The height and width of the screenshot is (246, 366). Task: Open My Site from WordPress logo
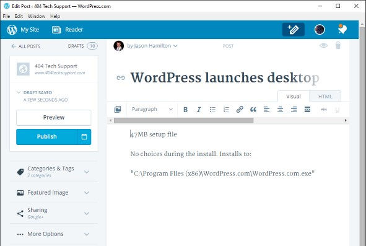23,30
